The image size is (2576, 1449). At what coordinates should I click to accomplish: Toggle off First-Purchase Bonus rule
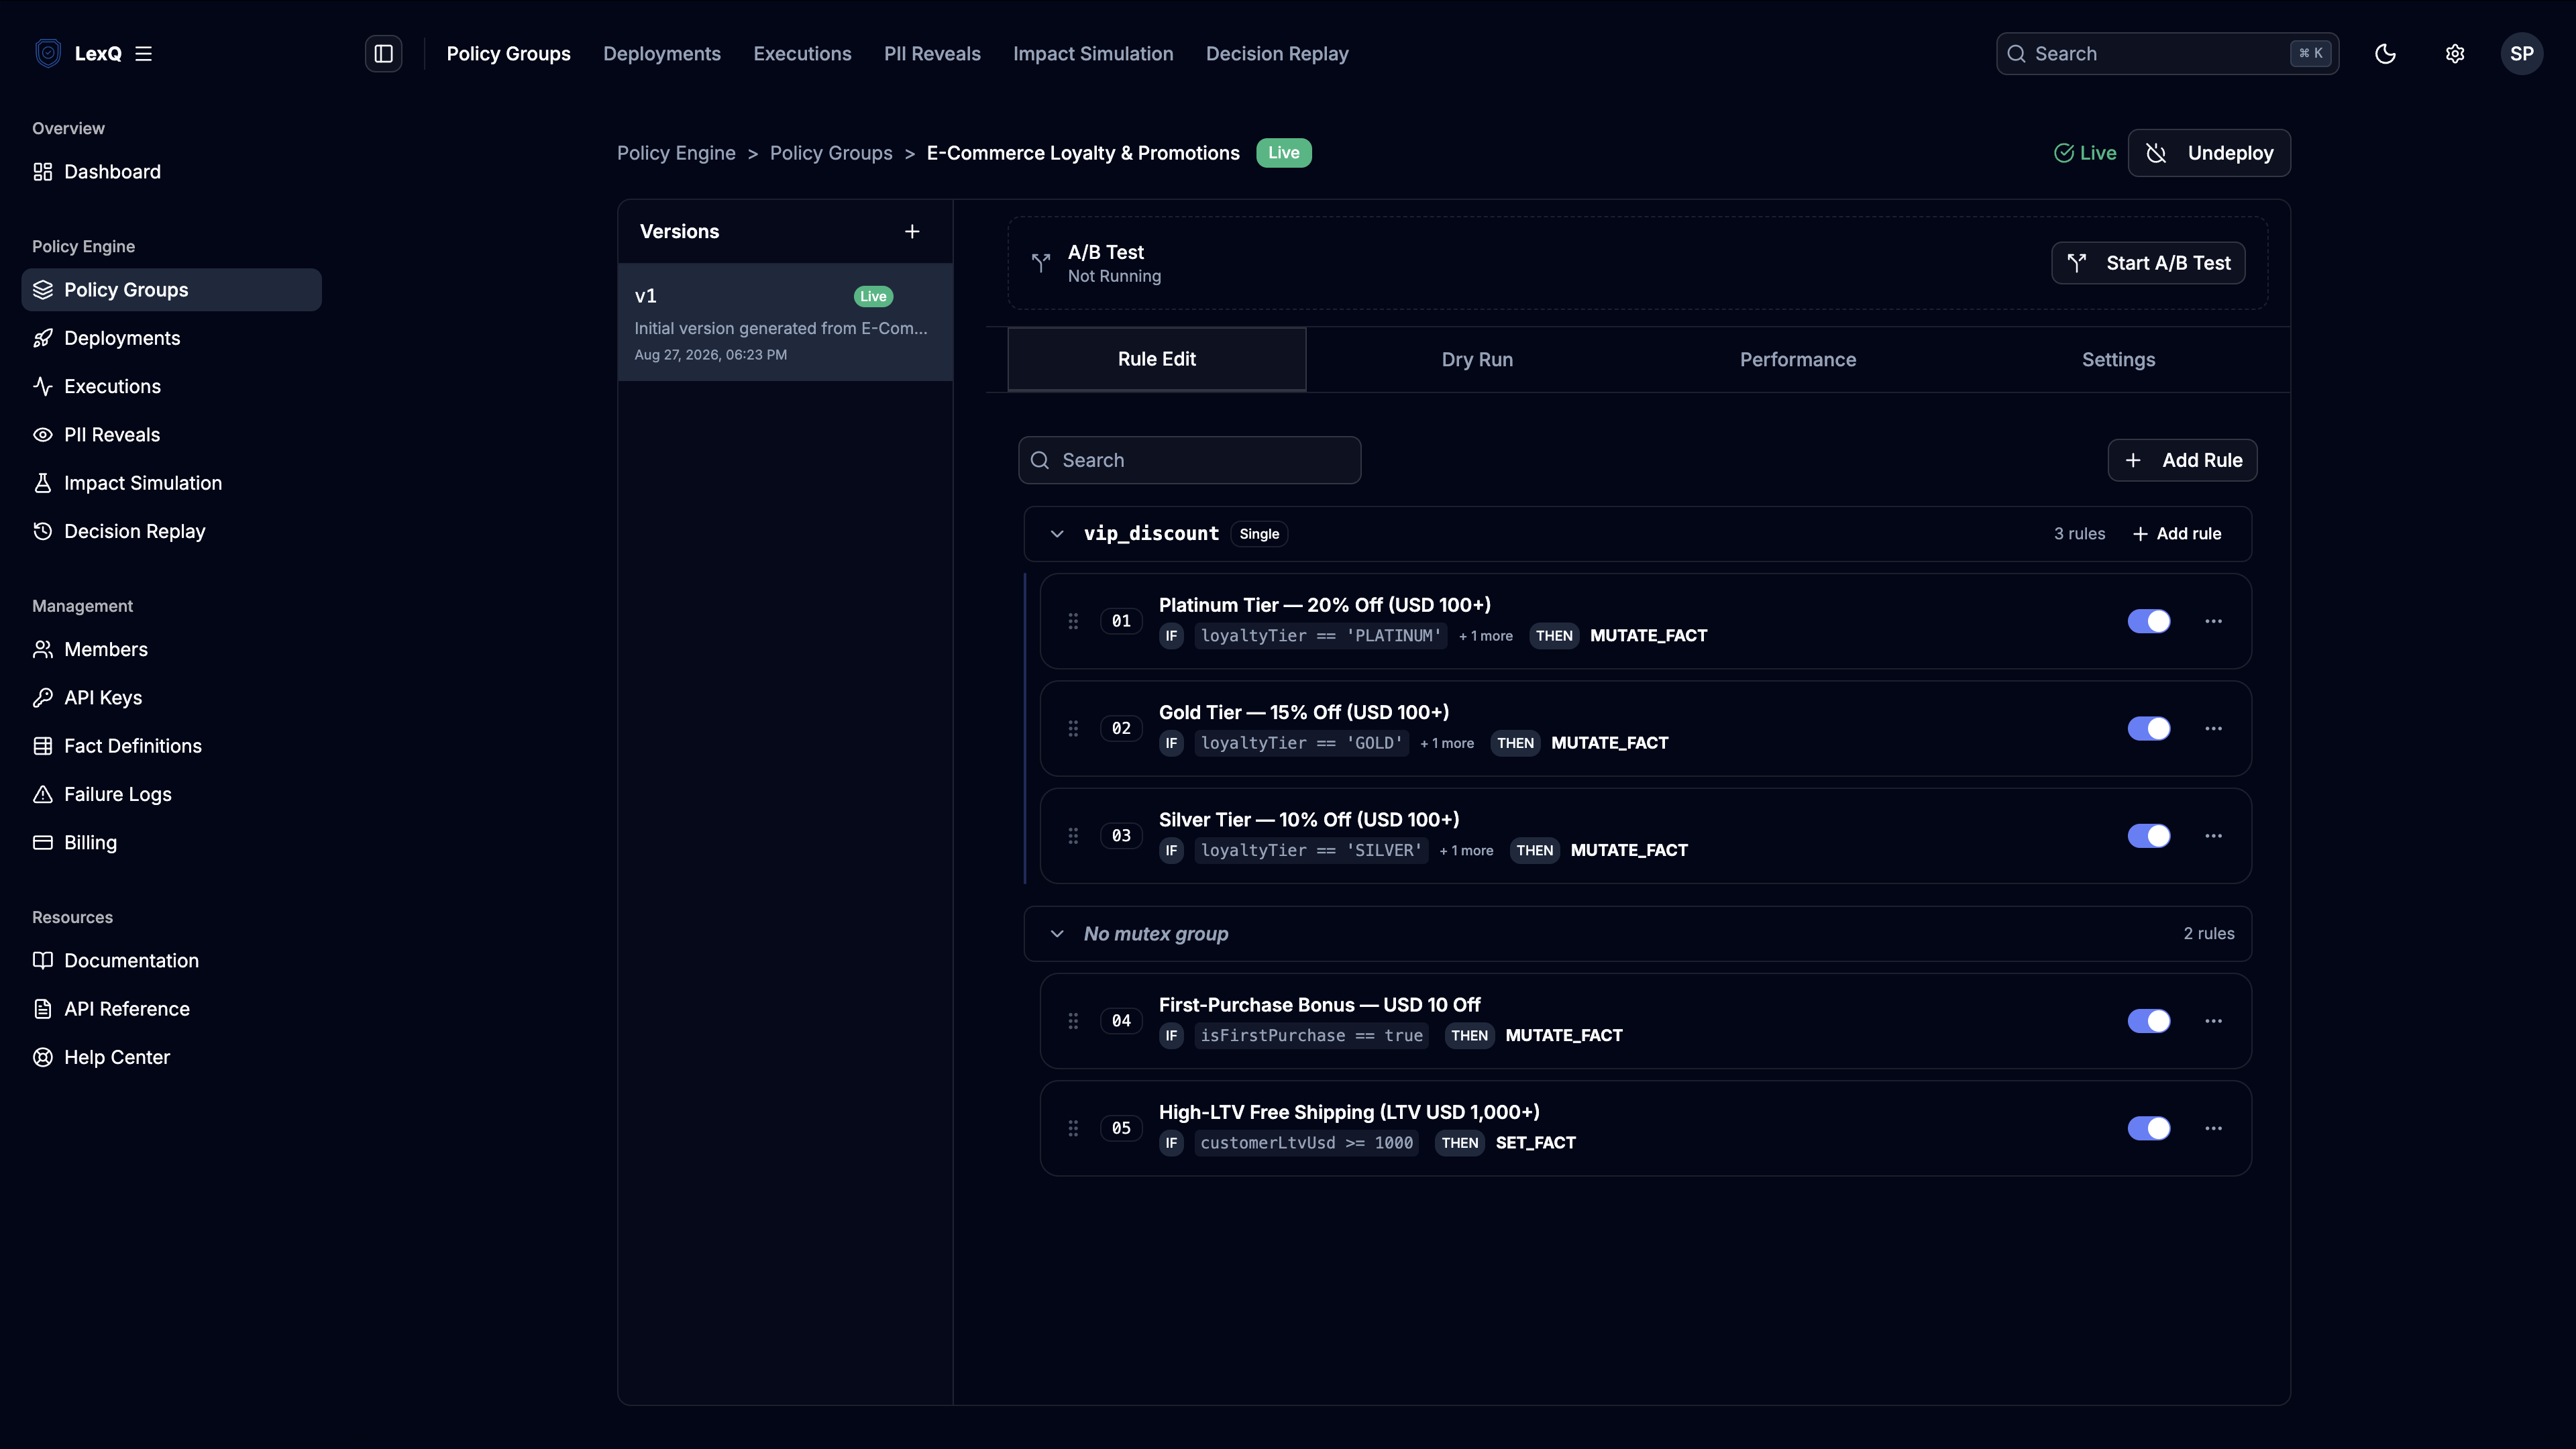2149,1021
